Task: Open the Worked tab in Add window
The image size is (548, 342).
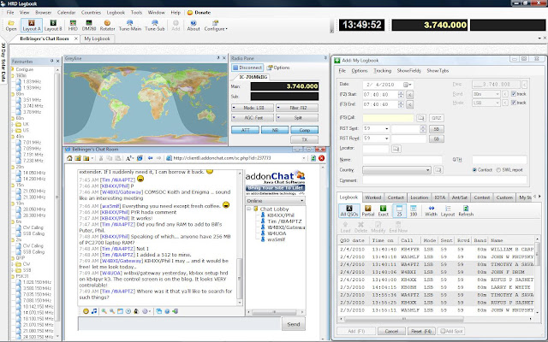Action: coord(373,198)
